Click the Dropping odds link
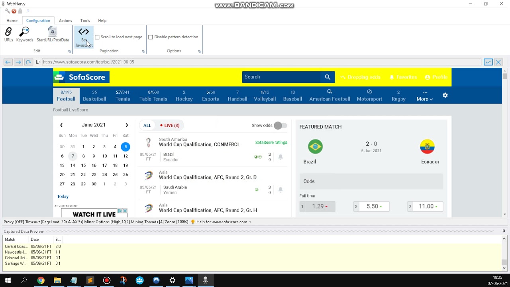 click(x=361, y=77)
